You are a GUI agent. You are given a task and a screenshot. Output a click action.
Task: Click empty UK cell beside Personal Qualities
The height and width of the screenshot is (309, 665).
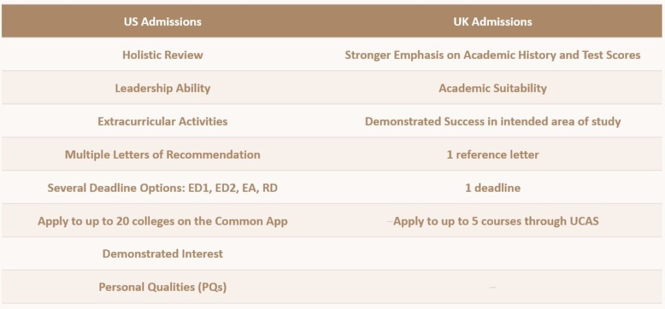(492, 287)
